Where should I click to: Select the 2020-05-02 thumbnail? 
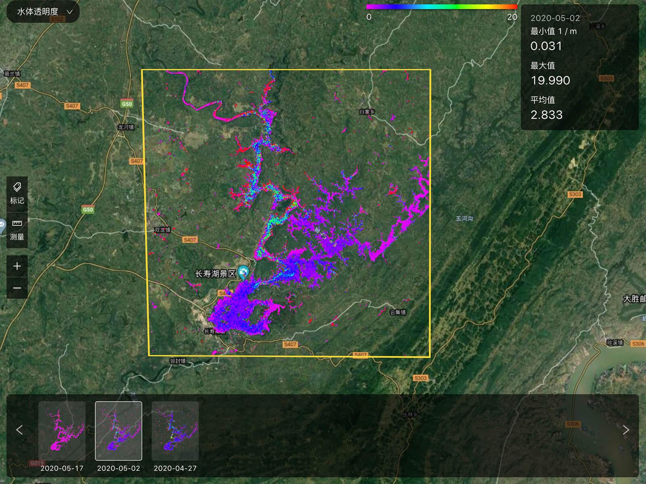tap(118, 431)
